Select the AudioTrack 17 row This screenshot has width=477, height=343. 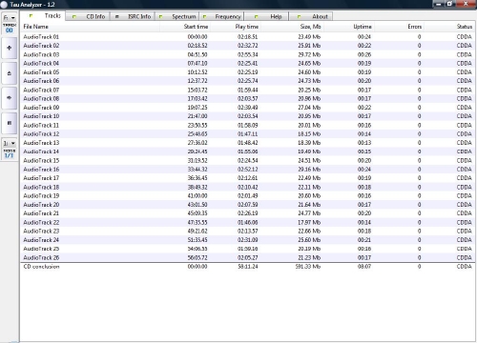point(248,178)
